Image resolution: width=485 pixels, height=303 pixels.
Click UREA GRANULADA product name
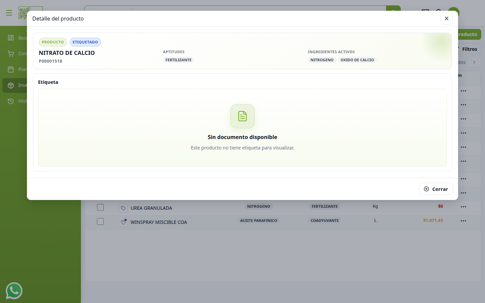[151, 208]
